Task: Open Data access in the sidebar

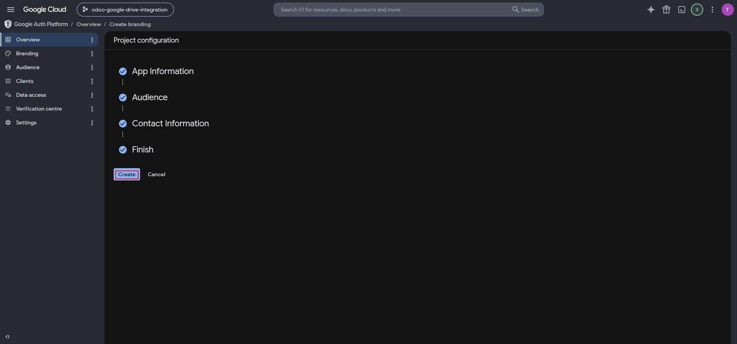Action: click(x=49, y=95)
